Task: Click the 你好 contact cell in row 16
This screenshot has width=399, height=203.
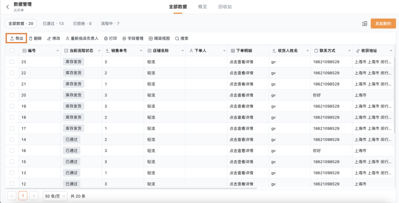Action: [x=317, y=150]
